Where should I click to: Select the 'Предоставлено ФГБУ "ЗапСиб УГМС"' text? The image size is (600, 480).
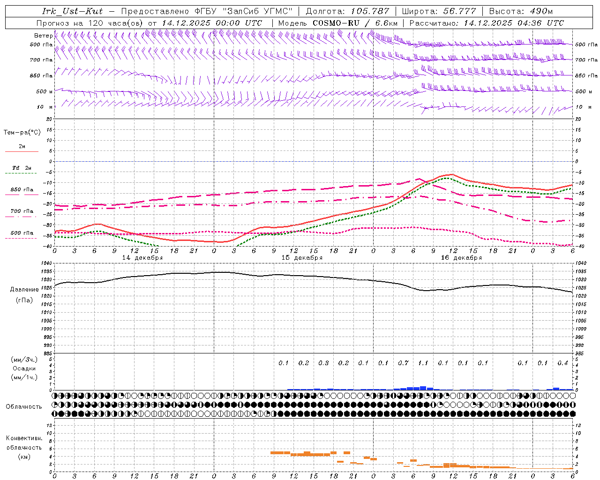pos(207,11)
